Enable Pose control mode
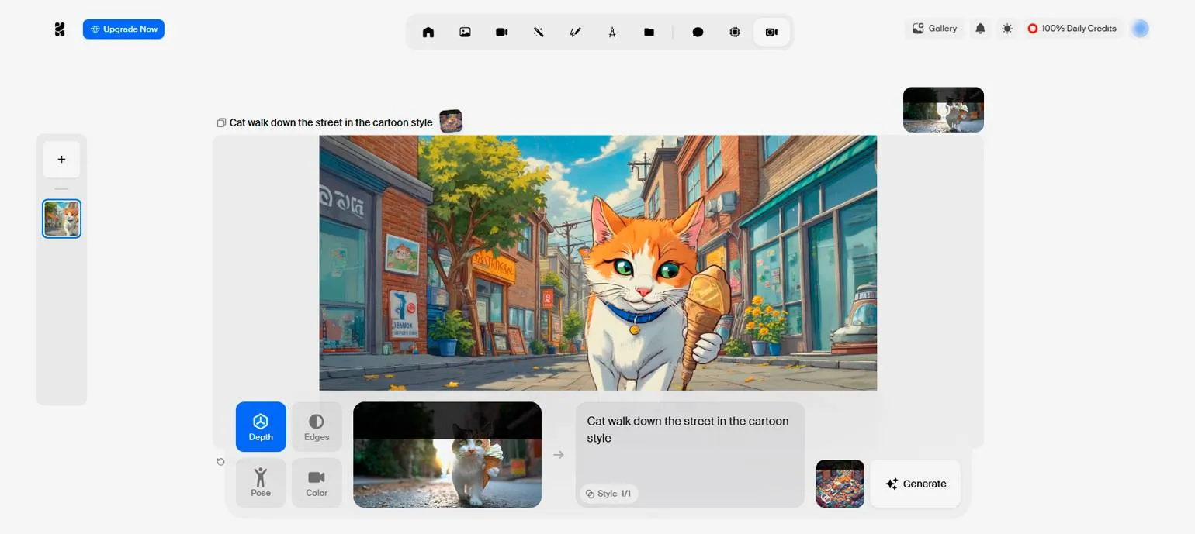1195x534 pixels. click(261, 483)
